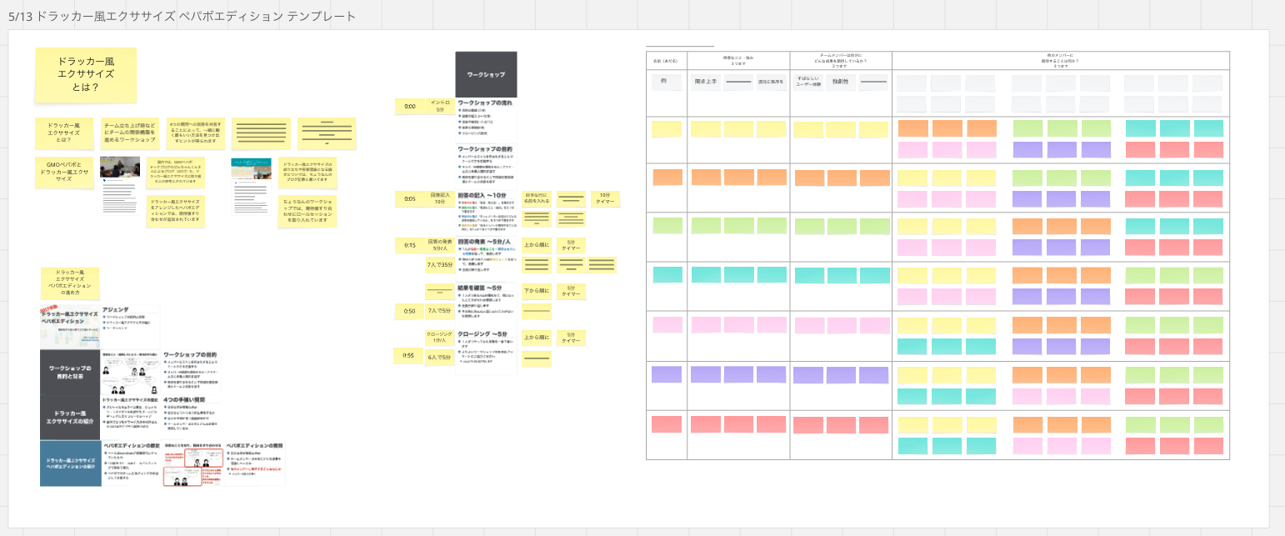Click the '独創性' gray sticky note
1285x536 pixels.
(841, 83)
